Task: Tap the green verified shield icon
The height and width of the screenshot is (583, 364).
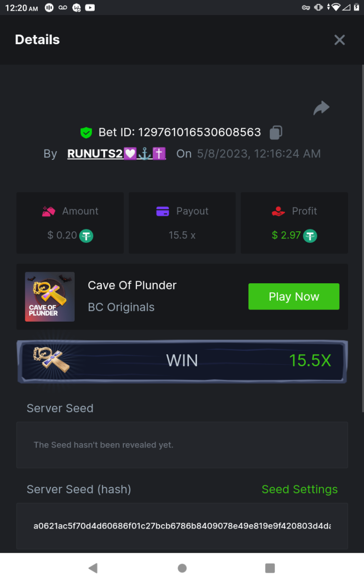Action: [86, 132]
